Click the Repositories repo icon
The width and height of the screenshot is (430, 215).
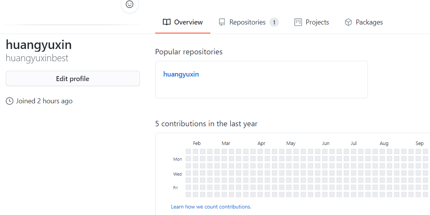pyautogui.click(x=222, y=22)
